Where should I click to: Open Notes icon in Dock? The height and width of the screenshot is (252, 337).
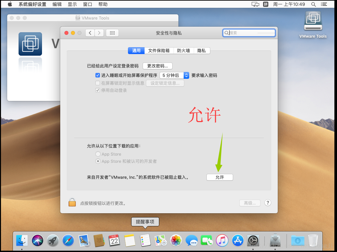click(130, 240)
